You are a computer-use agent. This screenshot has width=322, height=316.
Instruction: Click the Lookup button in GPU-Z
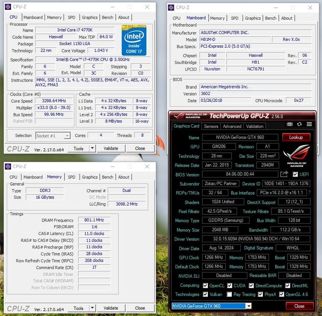tap(296, 137)
